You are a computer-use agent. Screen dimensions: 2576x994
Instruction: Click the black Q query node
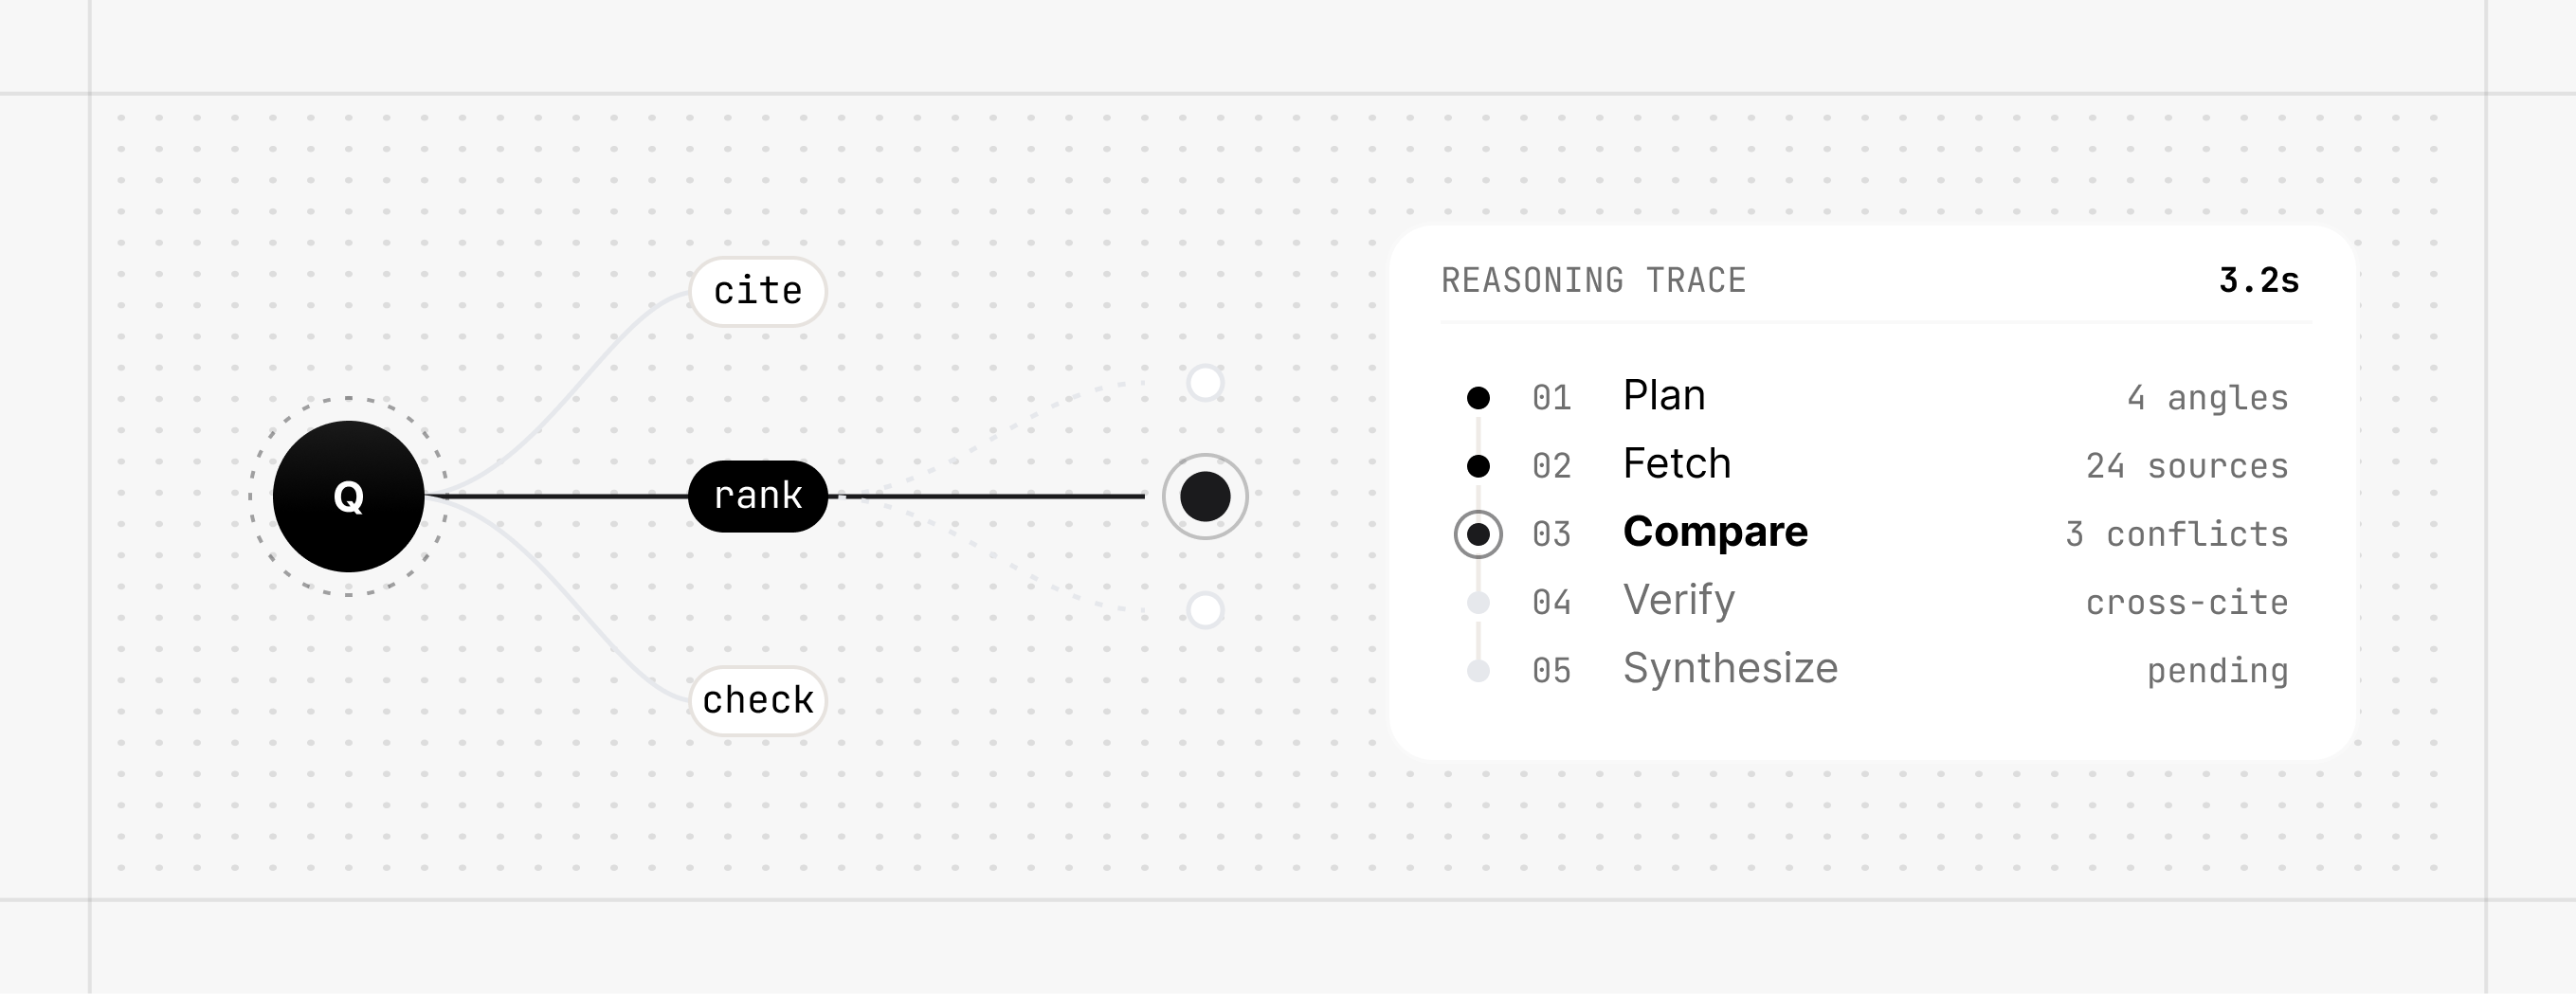pyautogui.click(x=348, y=496)
